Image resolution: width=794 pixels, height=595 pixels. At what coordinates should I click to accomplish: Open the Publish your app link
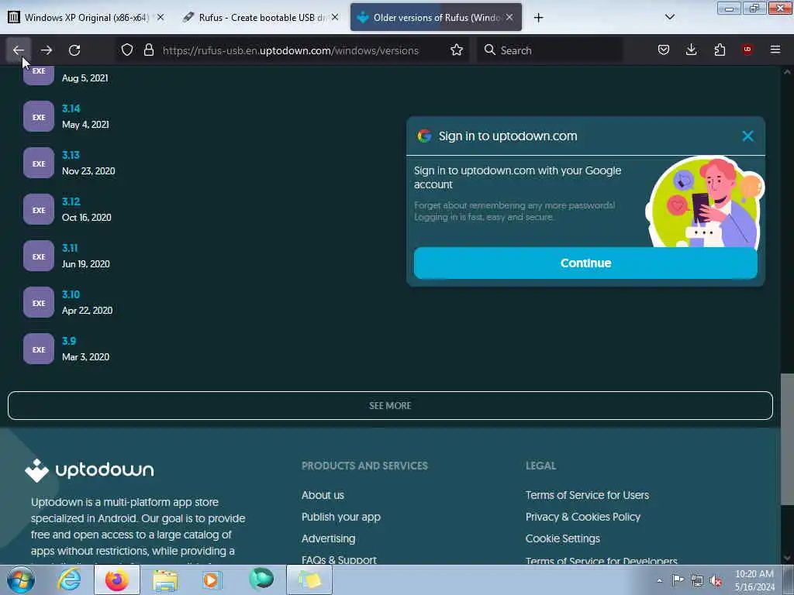coord(341,517)
